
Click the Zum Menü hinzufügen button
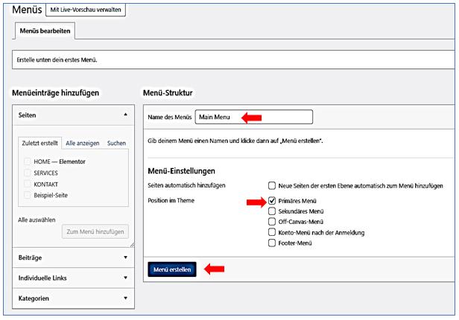pos(95,232)
